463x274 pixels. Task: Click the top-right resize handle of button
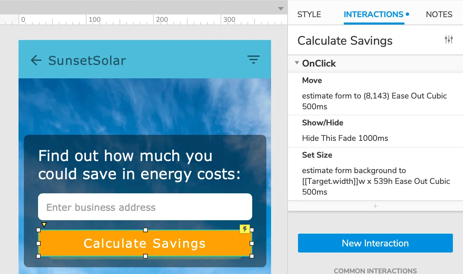pyautogui.click(x=252, y=230)
